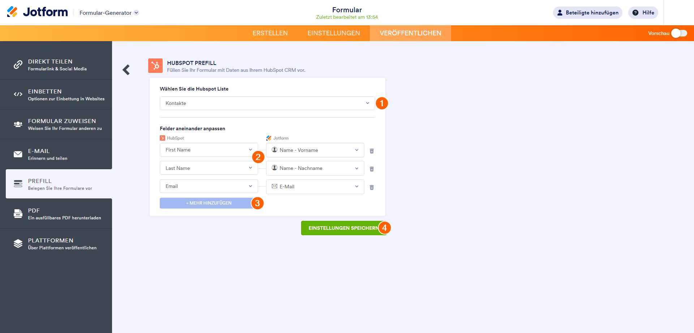Image resolution: width=694 pixels, height=333 pixels.
Task: Click the Formular Zuweisen people icon
Action: 18,124
